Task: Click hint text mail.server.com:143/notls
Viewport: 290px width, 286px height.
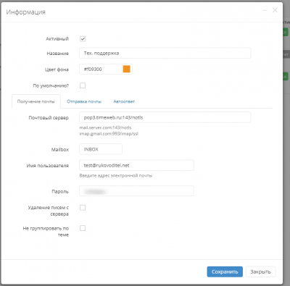Action: (105, 127)
